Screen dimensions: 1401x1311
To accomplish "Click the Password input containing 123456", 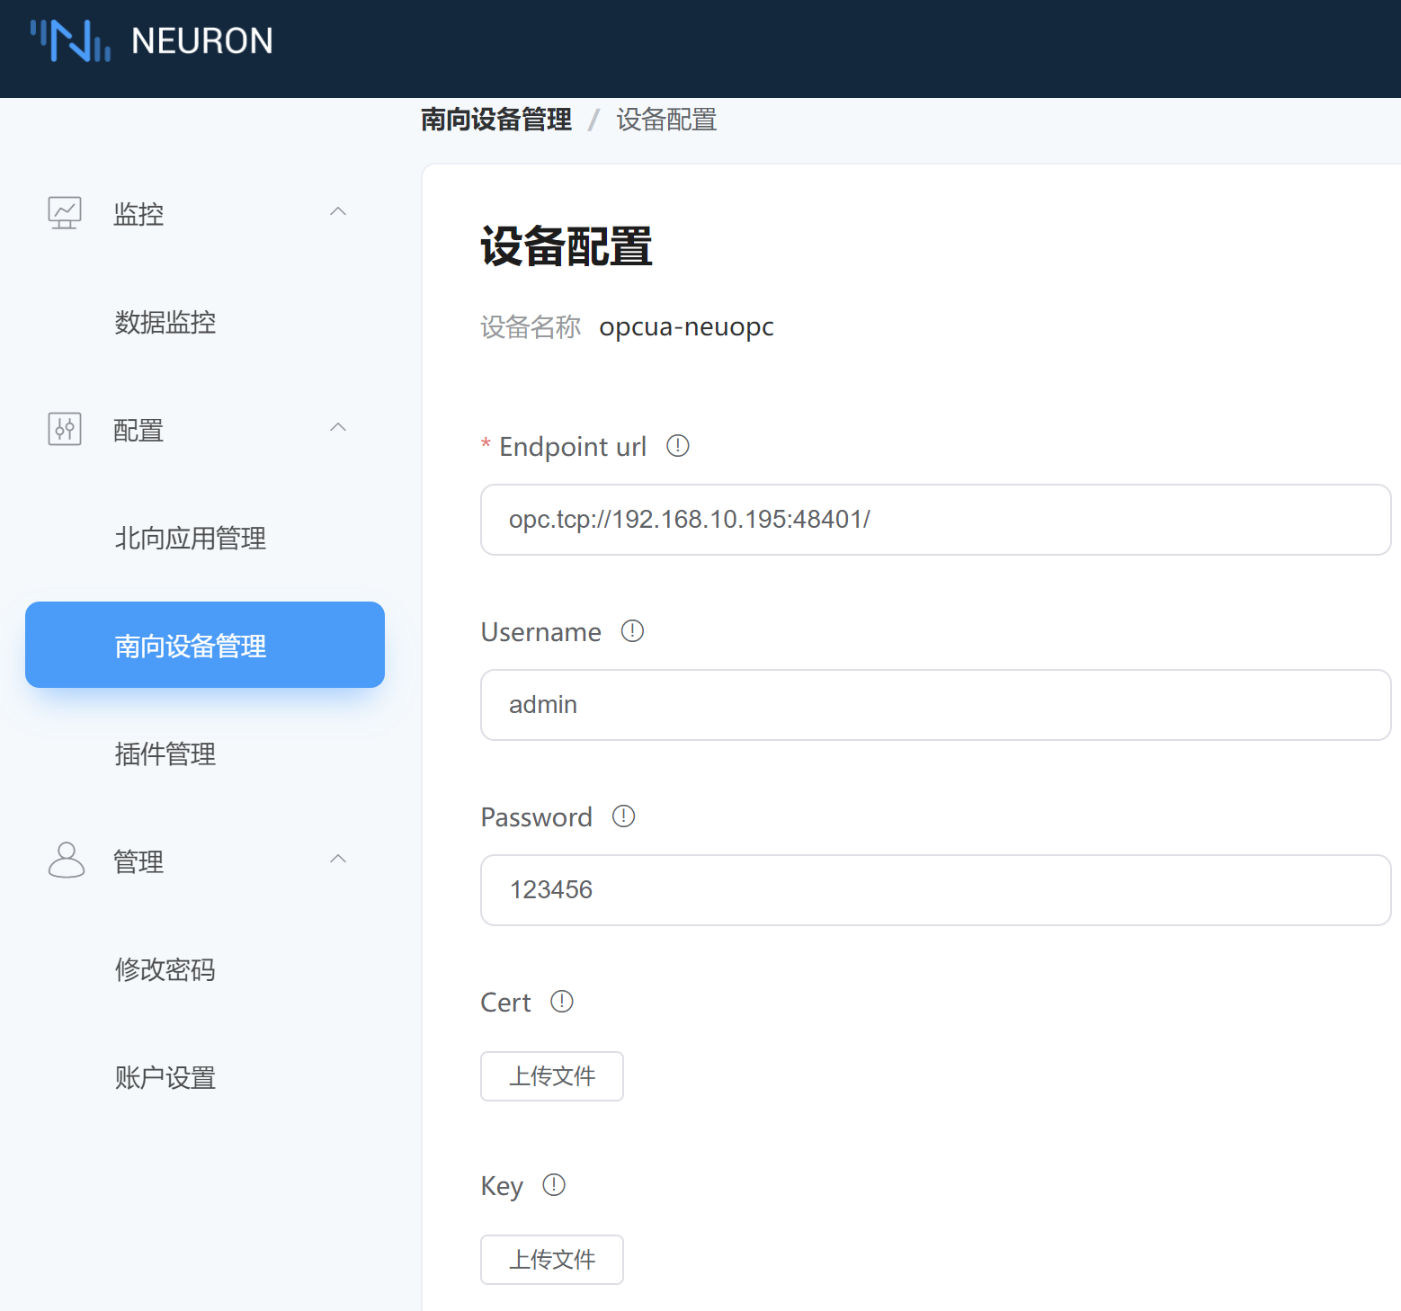I will tap(935, 890).
